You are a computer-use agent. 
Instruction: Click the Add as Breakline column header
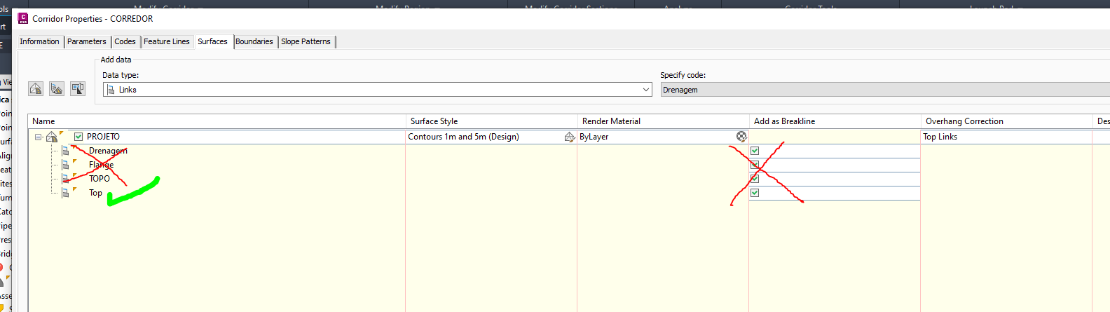(834, 121)
